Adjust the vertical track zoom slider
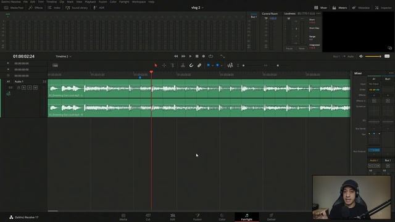Screen dimensions: 395x222 coord(244,65)
